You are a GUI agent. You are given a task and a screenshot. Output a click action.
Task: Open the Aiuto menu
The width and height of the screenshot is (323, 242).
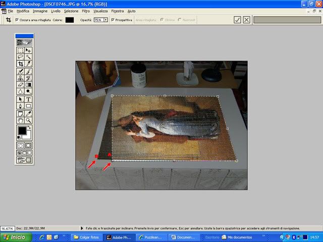pos(131,11)
